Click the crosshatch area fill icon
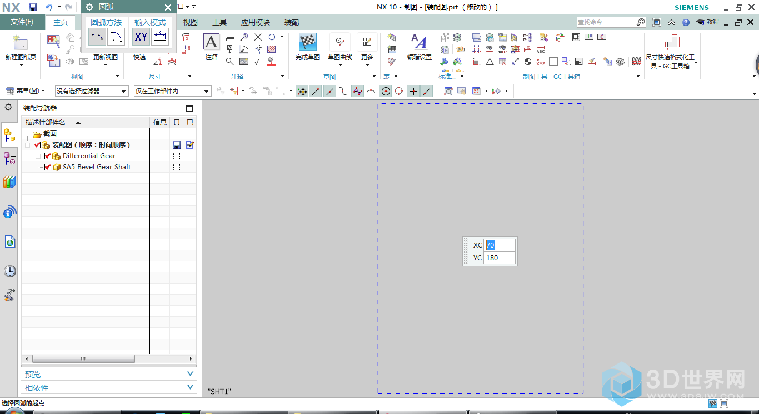759x414 pixels. (x=272, y=49)
